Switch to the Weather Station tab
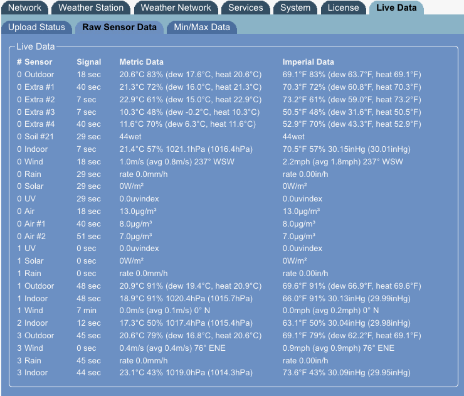The height and width of the screenshot is (396, 464). pos(91,8)
